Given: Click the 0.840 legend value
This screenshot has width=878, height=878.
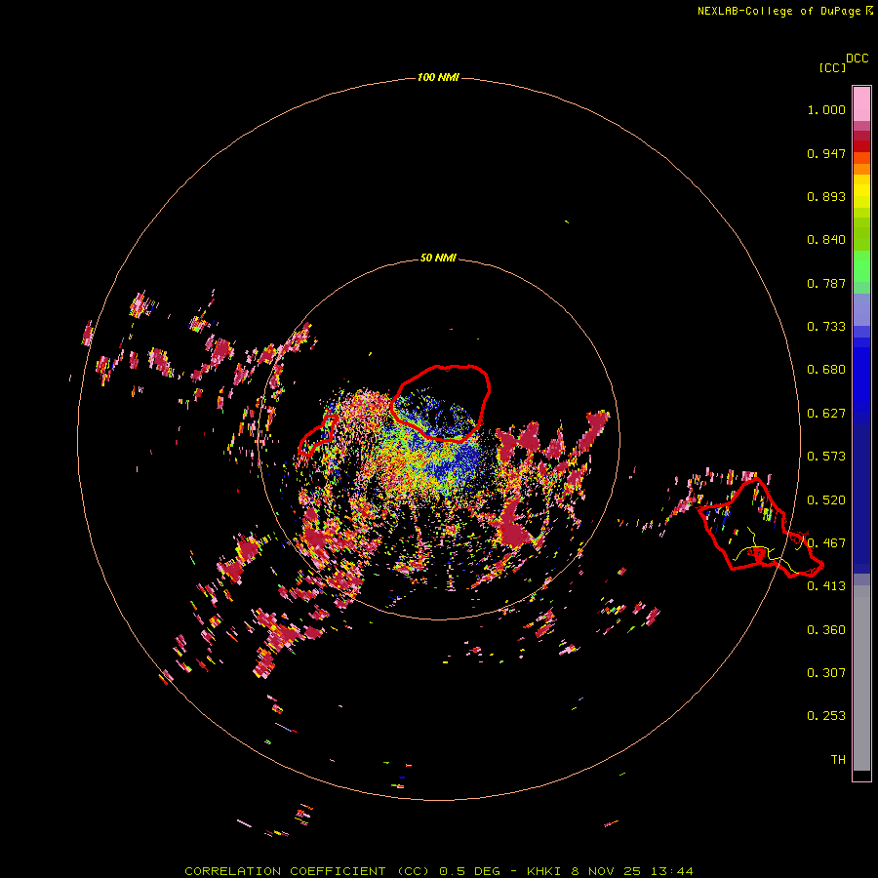Looking at the screenshot, I should [x=826, y=240].
